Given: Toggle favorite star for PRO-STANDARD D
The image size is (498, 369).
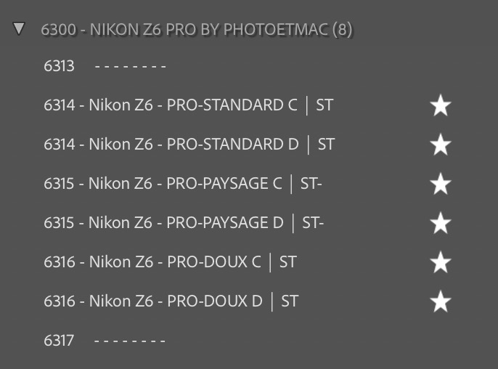Looking at the screenshot, I should [441, 145].
